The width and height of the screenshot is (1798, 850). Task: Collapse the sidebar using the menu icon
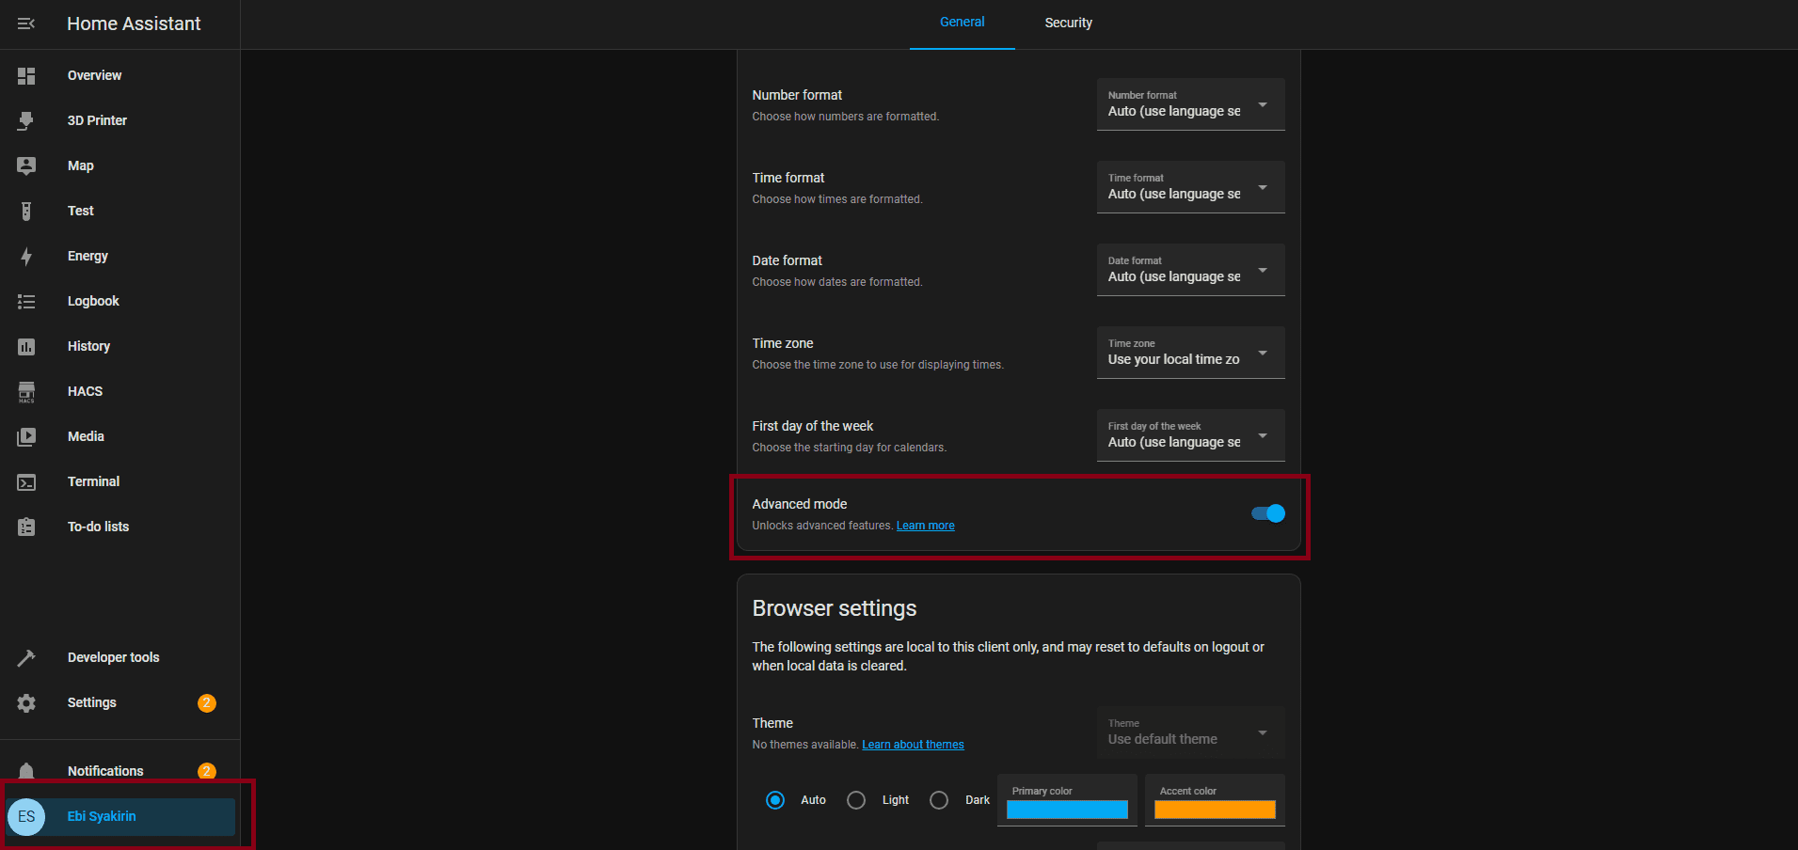click(26, 24)
